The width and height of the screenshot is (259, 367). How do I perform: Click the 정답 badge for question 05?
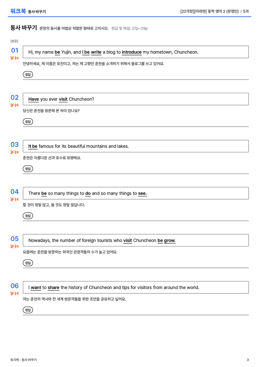pos(28,263)
